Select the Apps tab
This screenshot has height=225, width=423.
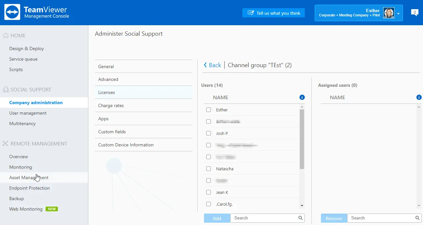(x=144, y=119)
